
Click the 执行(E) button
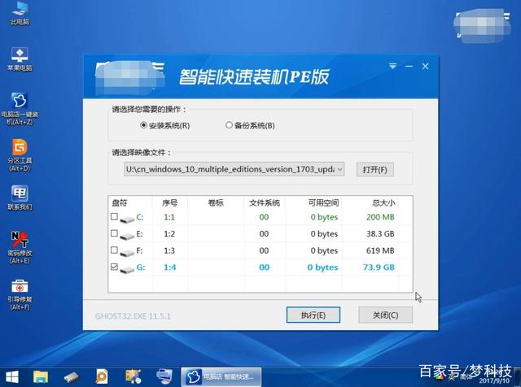pos(313,315)
